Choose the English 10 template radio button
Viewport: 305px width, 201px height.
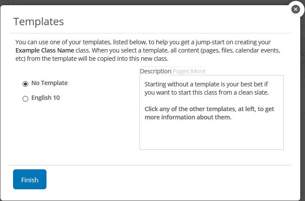tap(25, 99)
